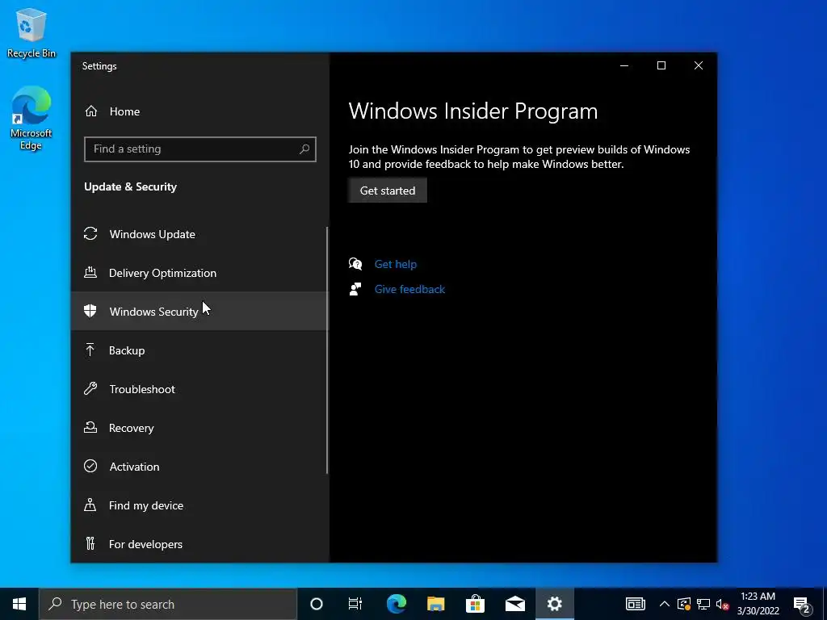Open the Get help link

(396, 264)
